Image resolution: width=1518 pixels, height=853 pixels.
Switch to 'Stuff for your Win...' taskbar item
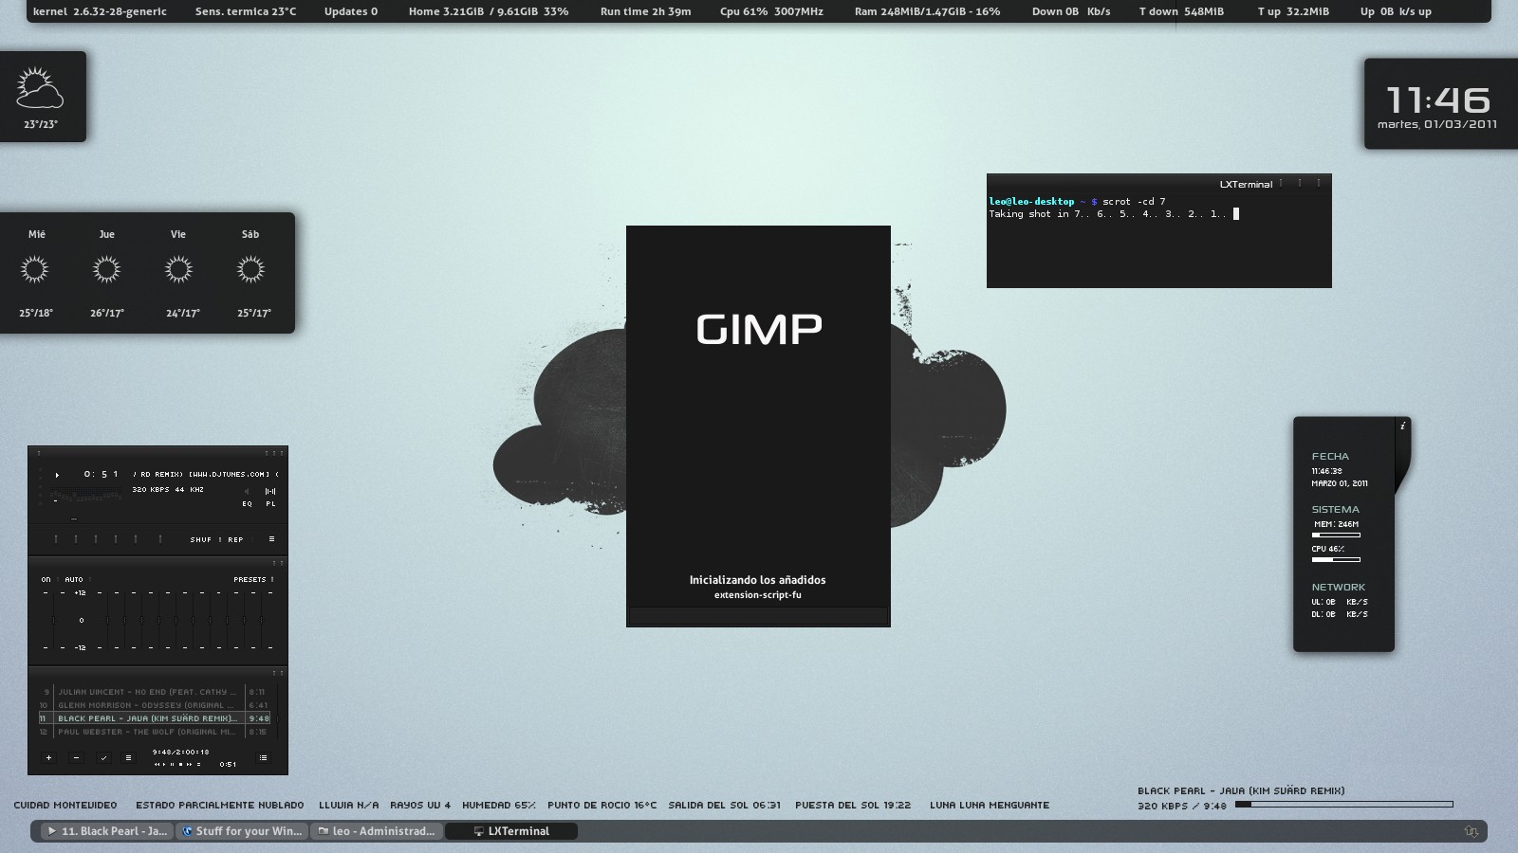pos(242,831)
